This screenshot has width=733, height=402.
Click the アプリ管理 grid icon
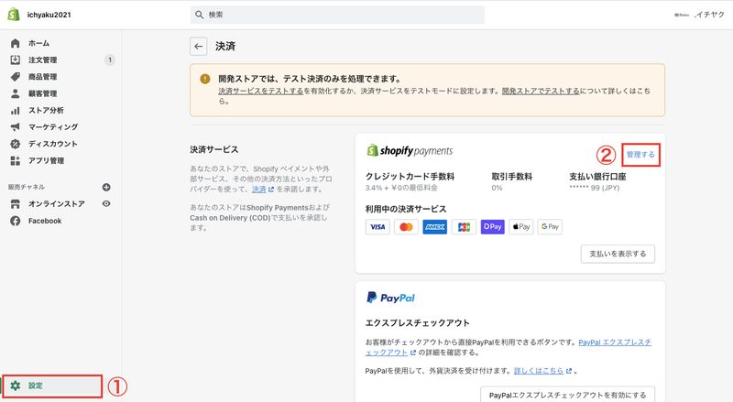[15, 161]
